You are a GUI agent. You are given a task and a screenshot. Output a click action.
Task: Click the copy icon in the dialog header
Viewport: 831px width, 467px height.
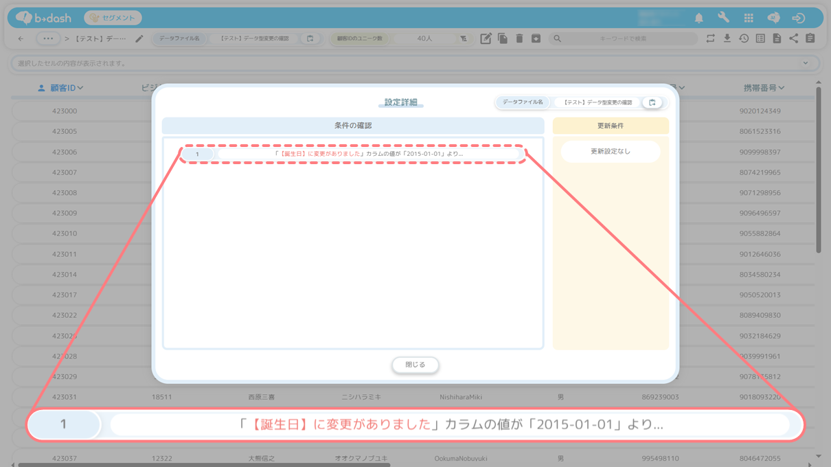(652, 102)
